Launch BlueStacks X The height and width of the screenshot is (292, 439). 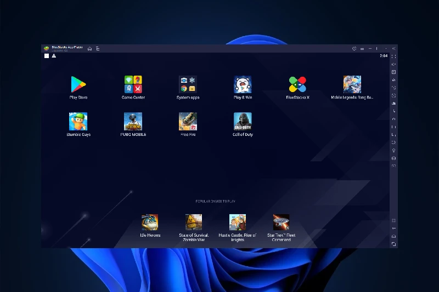pos(297,84)
